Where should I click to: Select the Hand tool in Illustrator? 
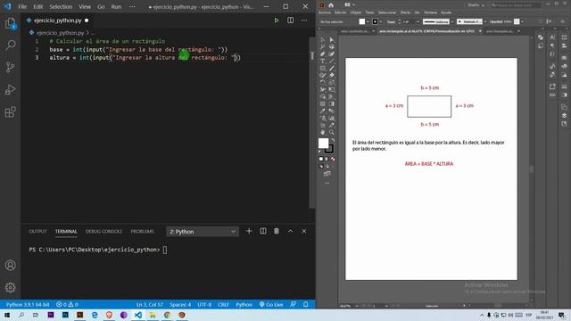pyautogui.click(x=323, y=132)
